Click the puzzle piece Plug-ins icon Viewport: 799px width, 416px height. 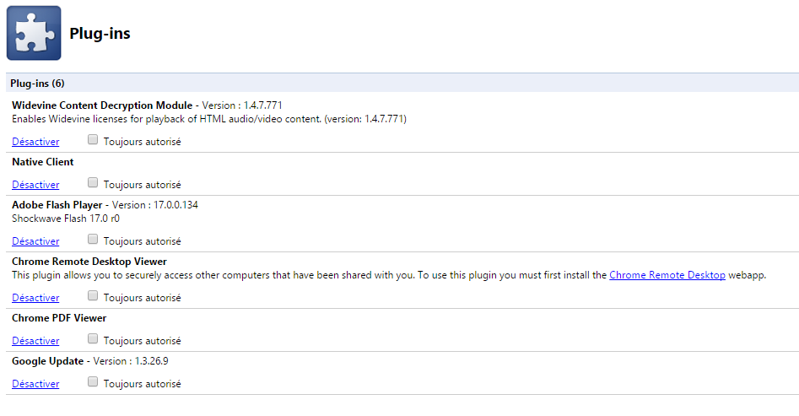click(34, 33)
